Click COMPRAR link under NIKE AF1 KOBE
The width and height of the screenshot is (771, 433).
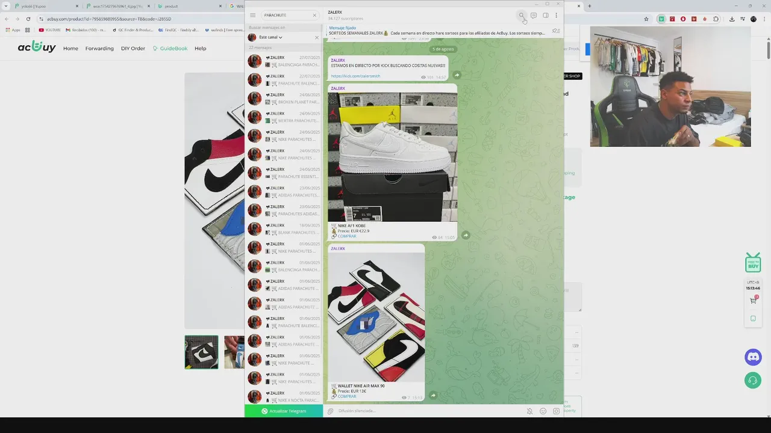point(347,236)
